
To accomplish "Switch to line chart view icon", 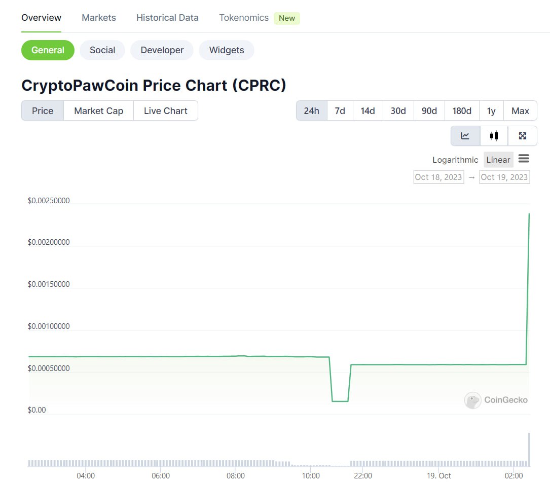I will [465, 136].
